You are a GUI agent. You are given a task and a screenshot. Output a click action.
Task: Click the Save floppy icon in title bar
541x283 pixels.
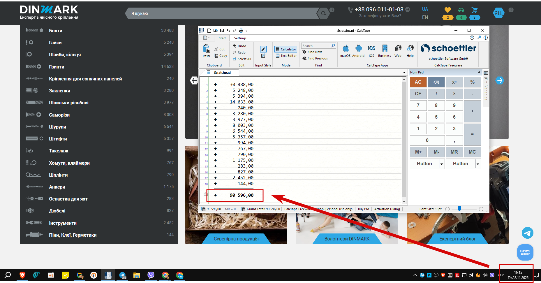click(x=222, y=30)
